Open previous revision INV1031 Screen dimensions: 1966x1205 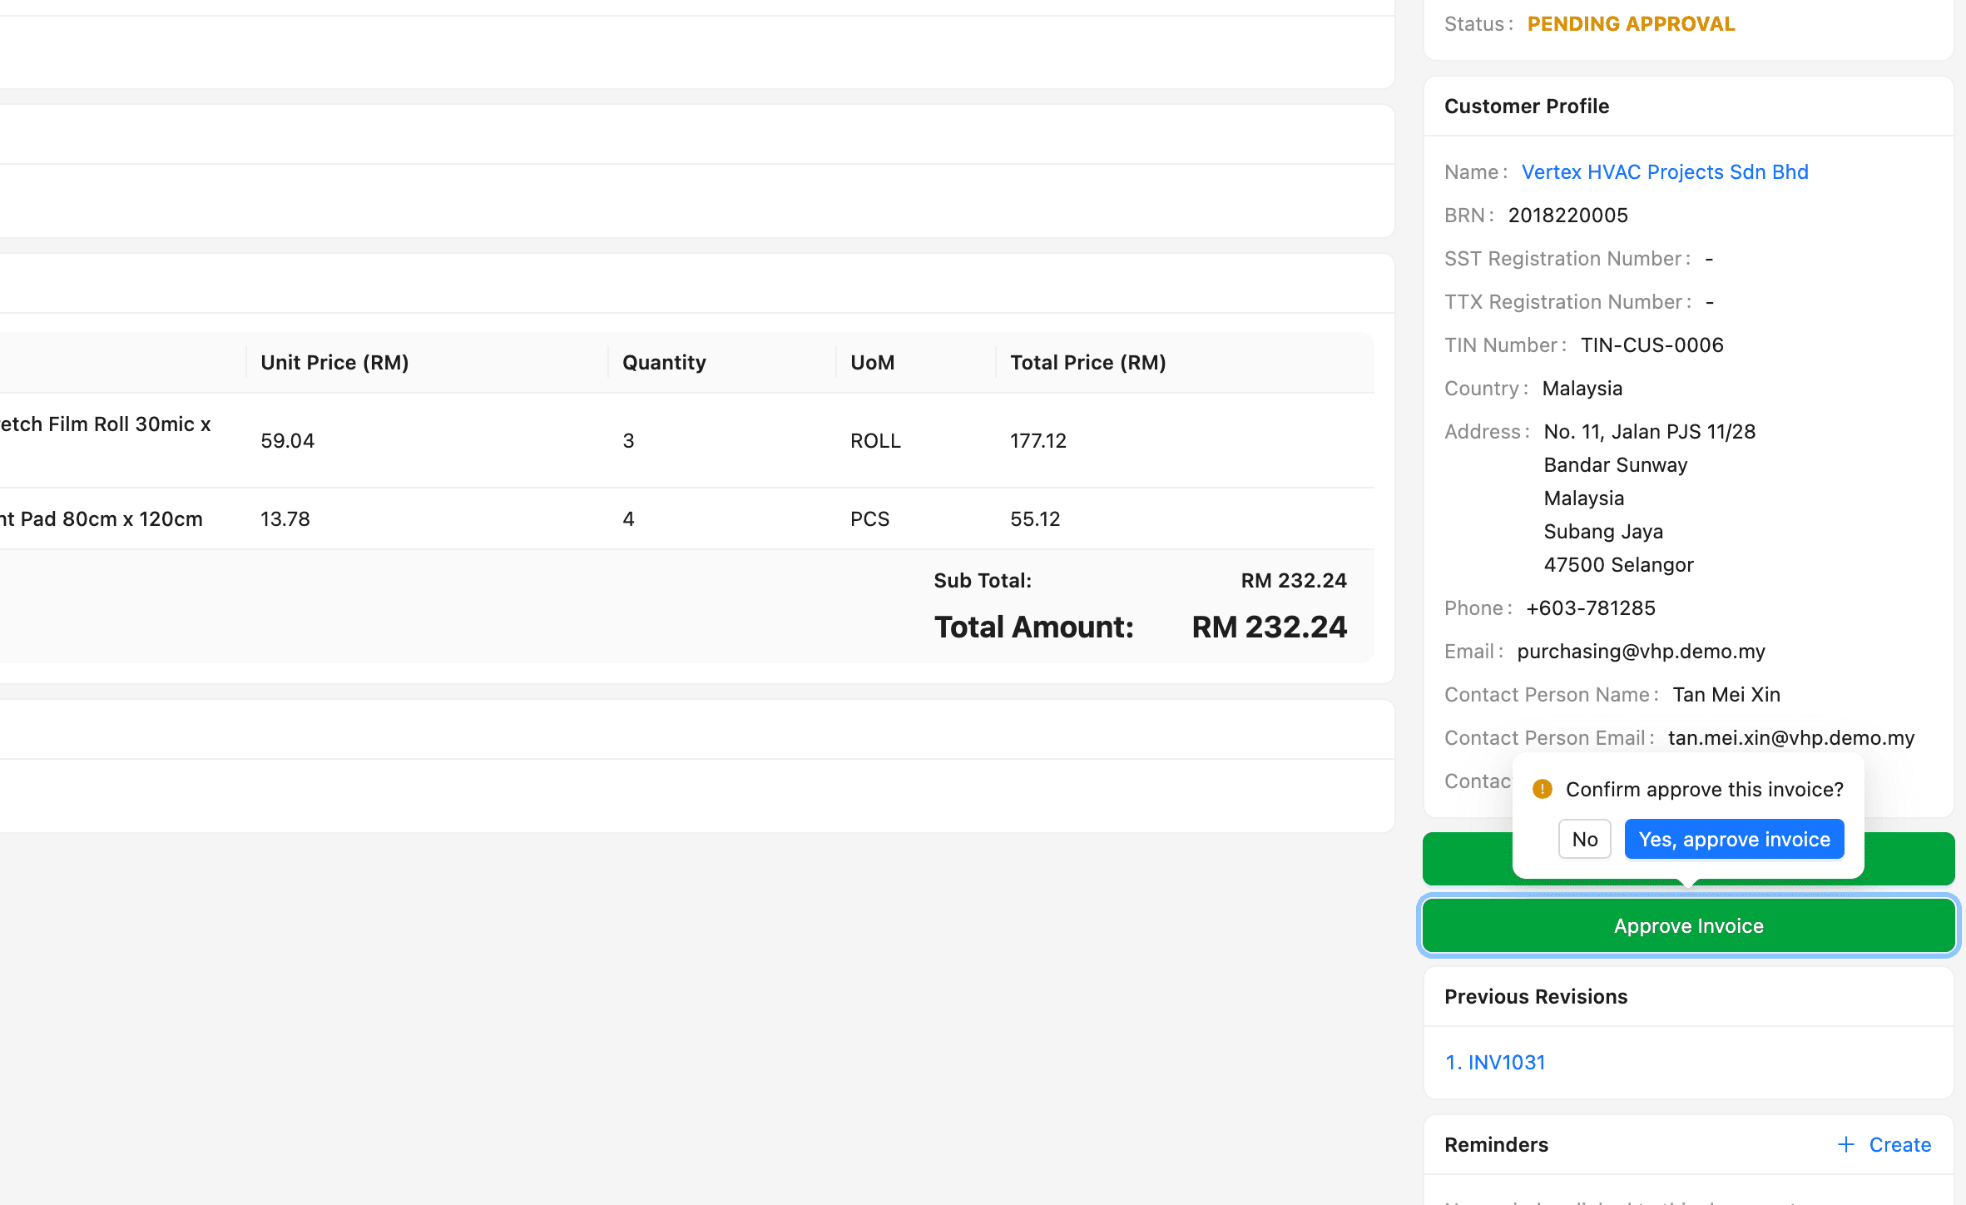(x=1495, y=1062)
